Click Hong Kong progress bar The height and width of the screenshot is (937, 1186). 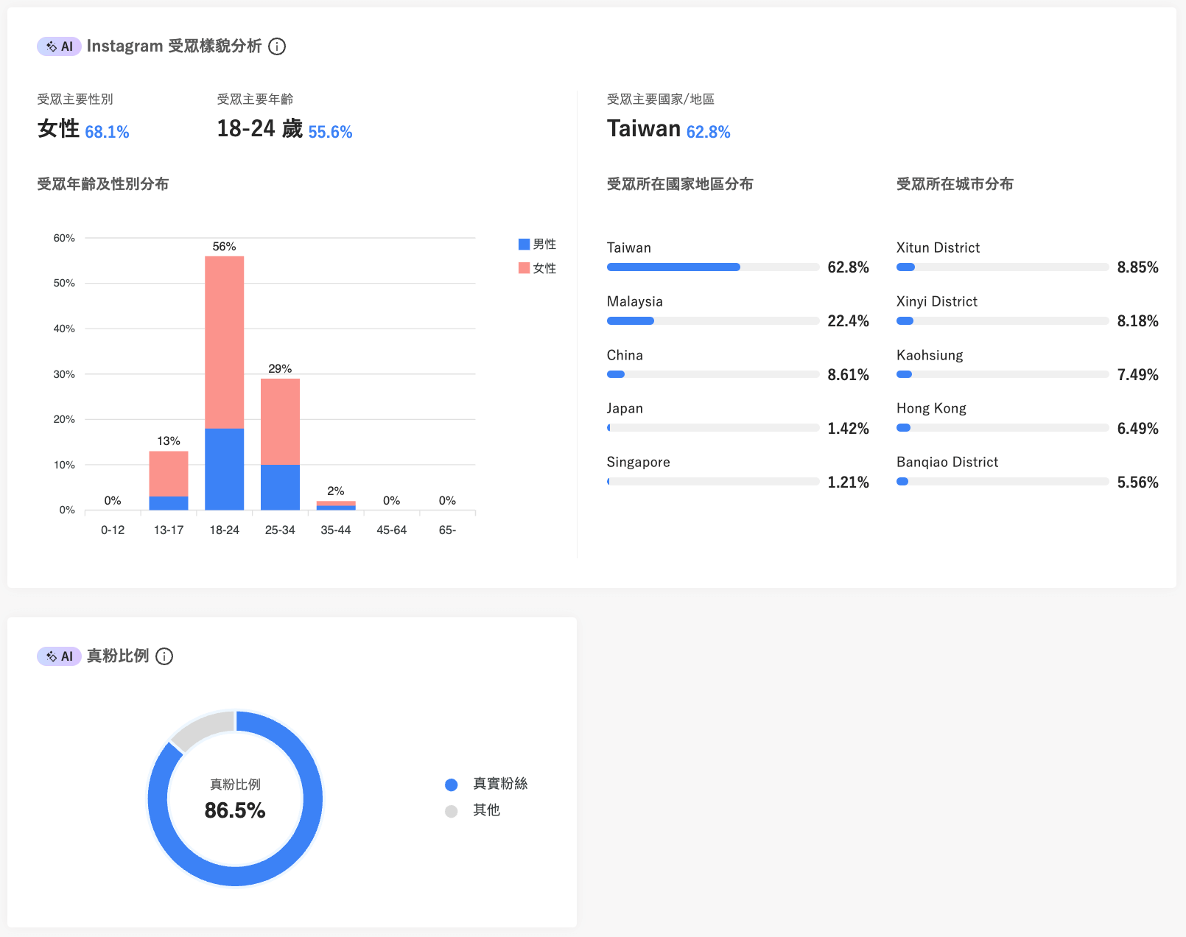pyautogui.click(x=1003, y=428)
